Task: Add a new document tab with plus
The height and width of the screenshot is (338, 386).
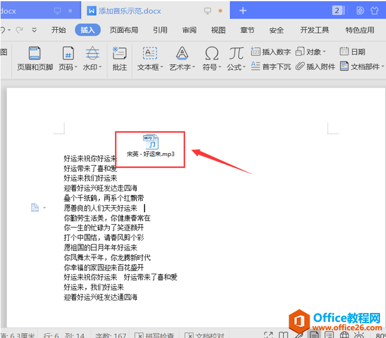Action: click(243, 10)
